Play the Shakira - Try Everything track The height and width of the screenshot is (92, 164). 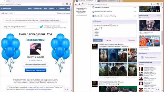pos(93,7)
